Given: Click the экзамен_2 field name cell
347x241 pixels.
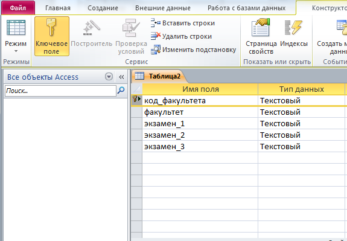Looking at the screenshot, I should click(x=200, y=135).
